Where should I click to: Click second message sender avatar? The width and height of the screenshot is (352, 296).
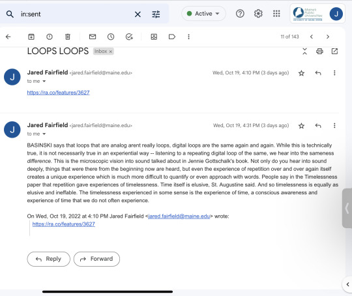coord(12,130)
